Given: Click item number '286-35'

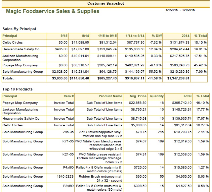Looking at the screenshot, I should coord(68,132).
